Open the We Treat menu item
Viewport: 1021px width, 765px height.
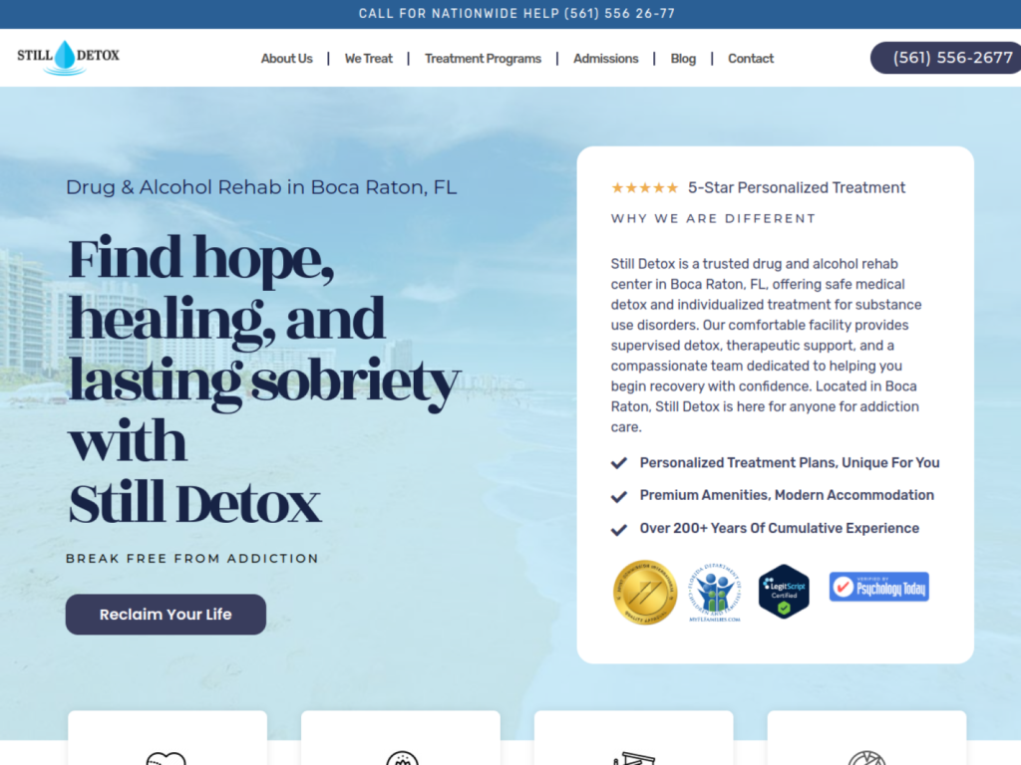click(x=369, y=59)
